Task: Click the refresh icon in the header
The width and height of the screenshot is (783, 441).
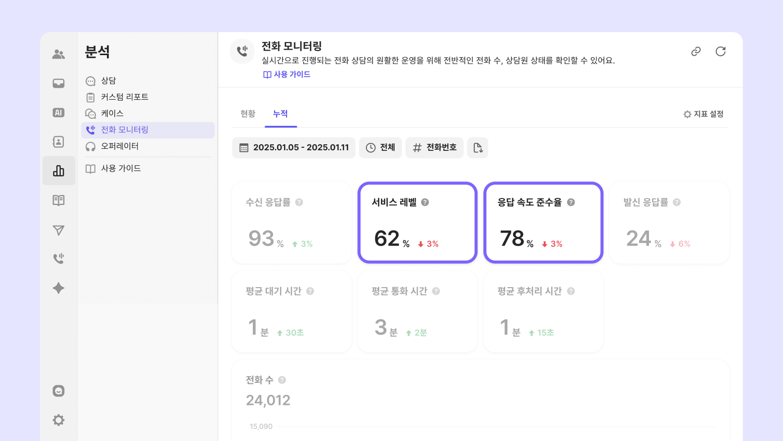Action: 721,52
